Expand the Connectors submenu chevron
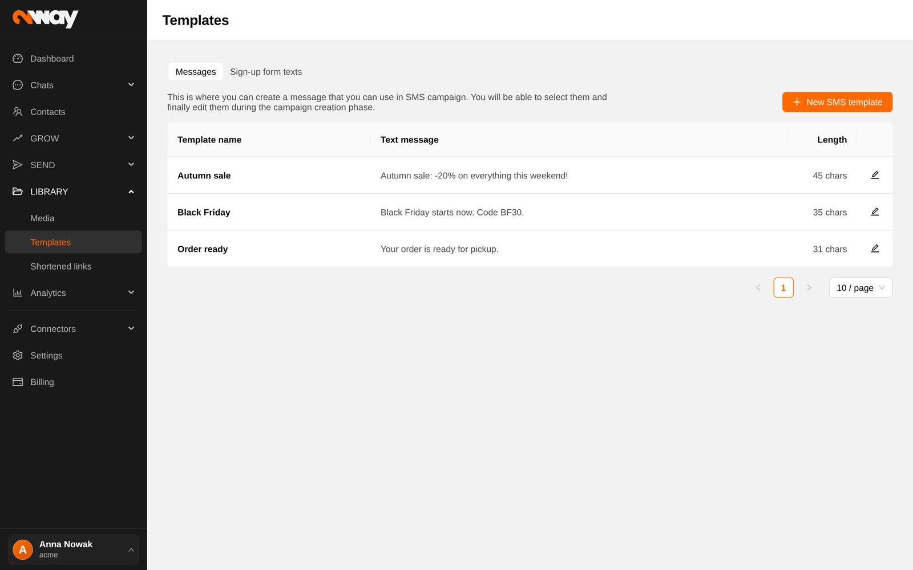The image size is (913, 570). coord(131,329)
